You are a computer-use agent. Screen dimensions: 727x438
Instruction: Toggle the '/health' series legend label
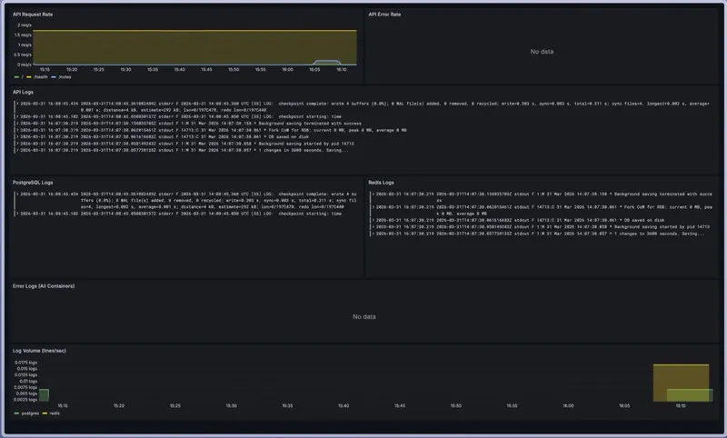click(41, 77)
